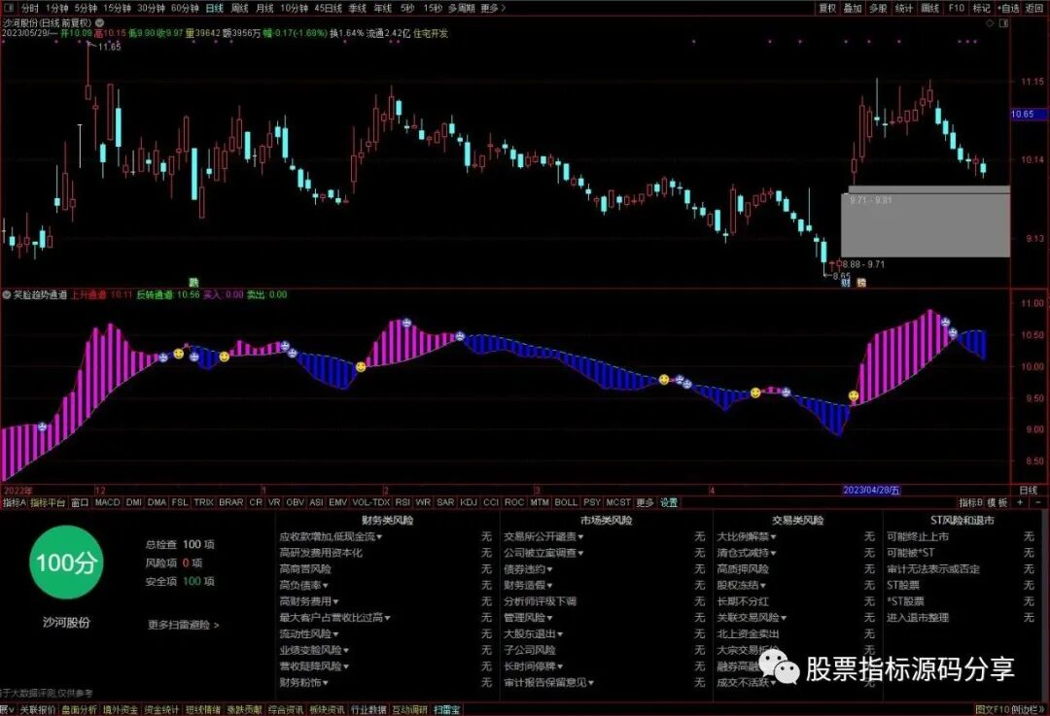Click the 可能终止上市 risk row
The image size is (1050, 716).
[x=961, y=536]
